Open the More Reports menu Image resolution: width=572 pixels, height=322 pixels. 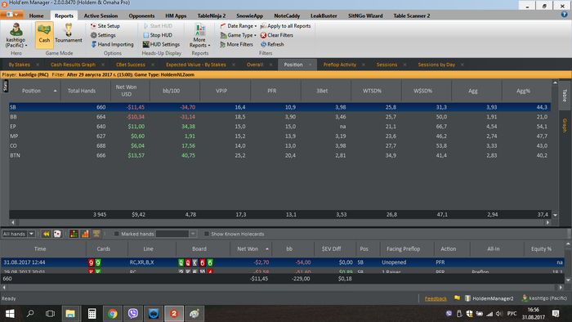(x=199, y=35)
